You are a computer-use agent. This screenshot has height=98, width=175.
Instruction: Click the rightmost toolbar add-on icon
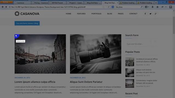click(171, 7)
